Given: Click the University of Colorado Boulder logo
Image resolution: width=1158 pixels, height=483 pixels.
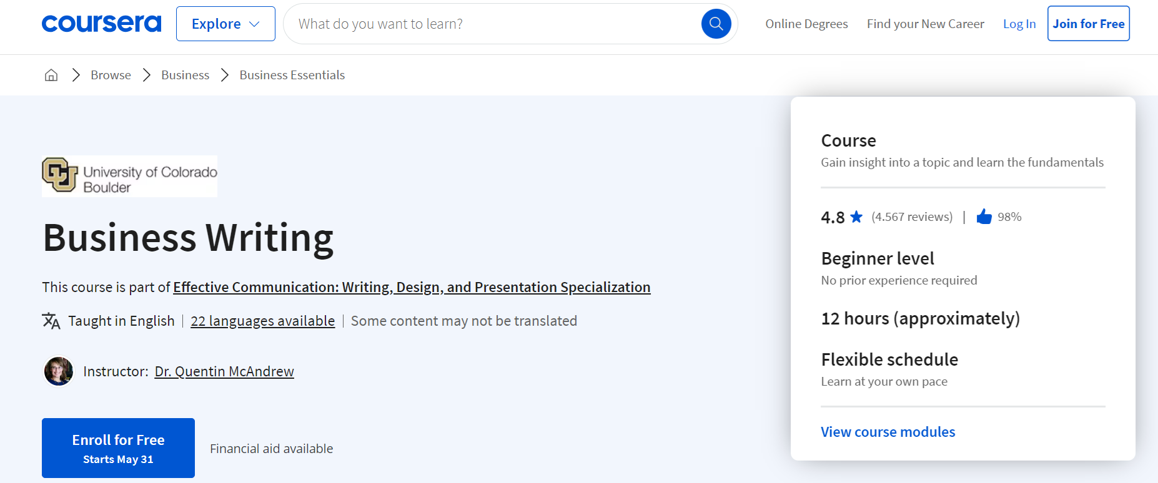Looking at the screenshot, I should (x=129, y=176).
